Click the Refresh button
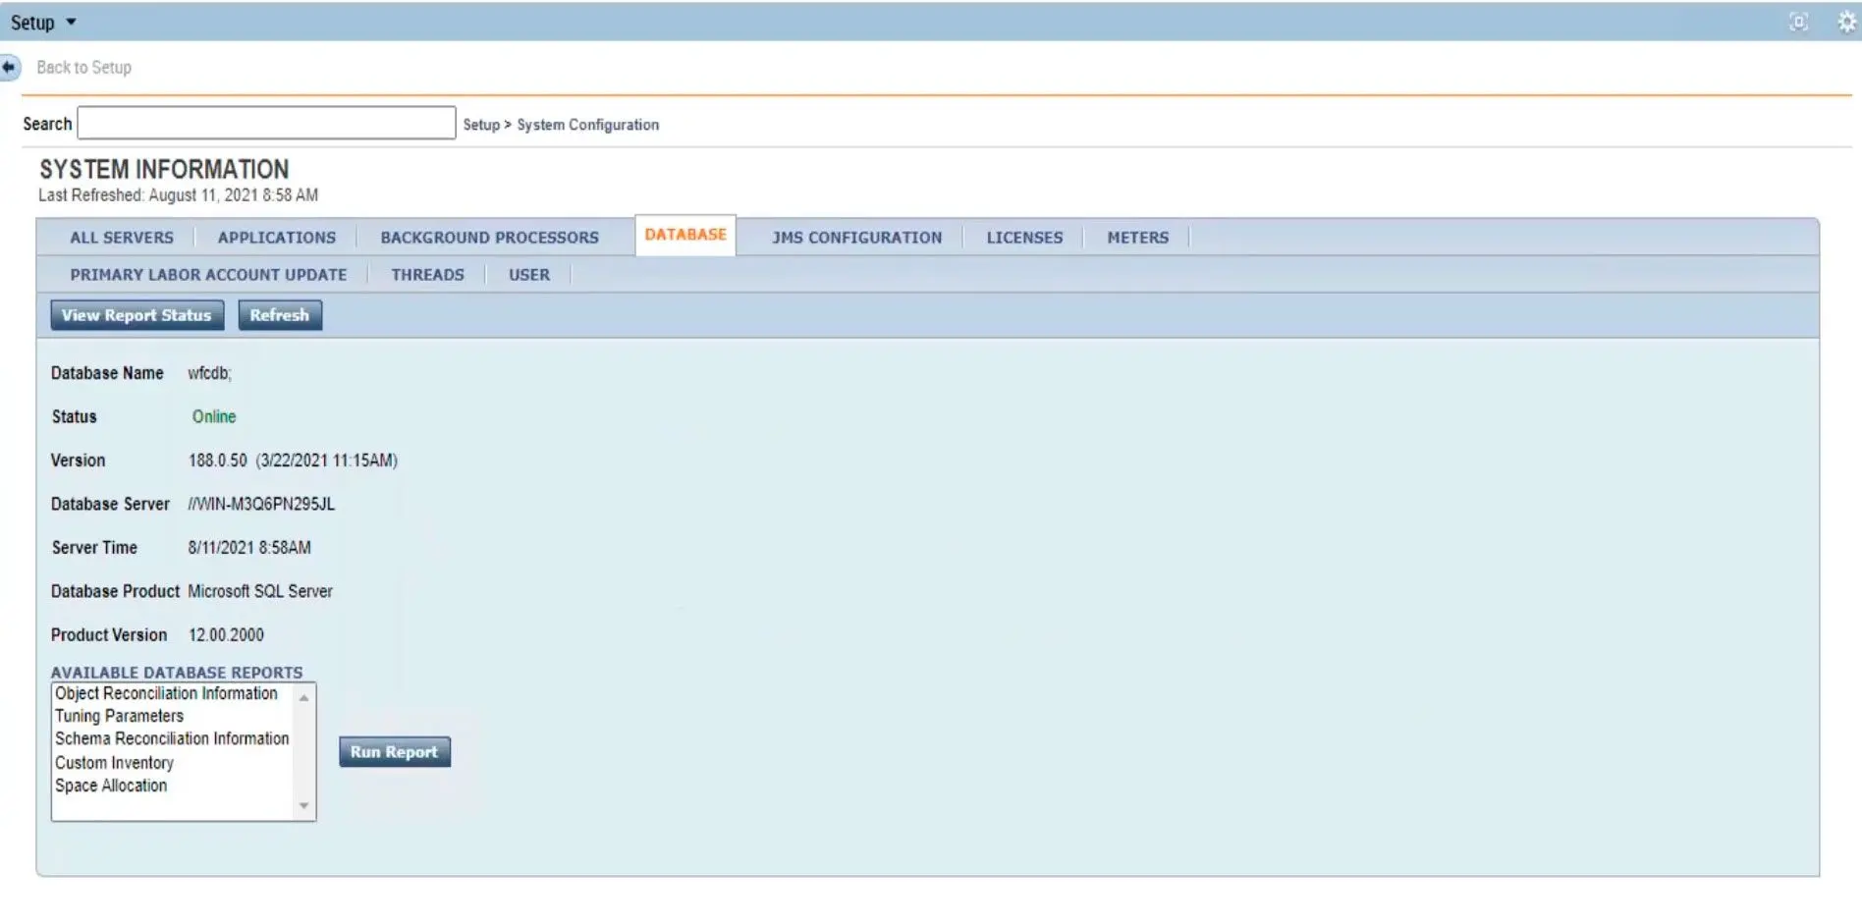 280,315
